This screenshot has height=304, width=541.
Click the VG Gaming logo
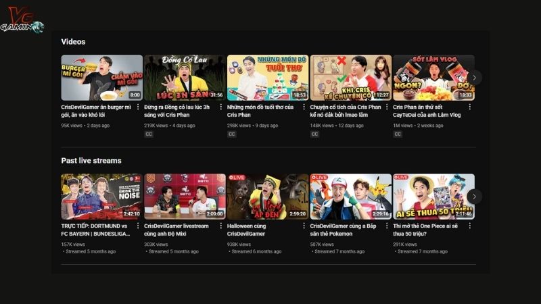22,20
